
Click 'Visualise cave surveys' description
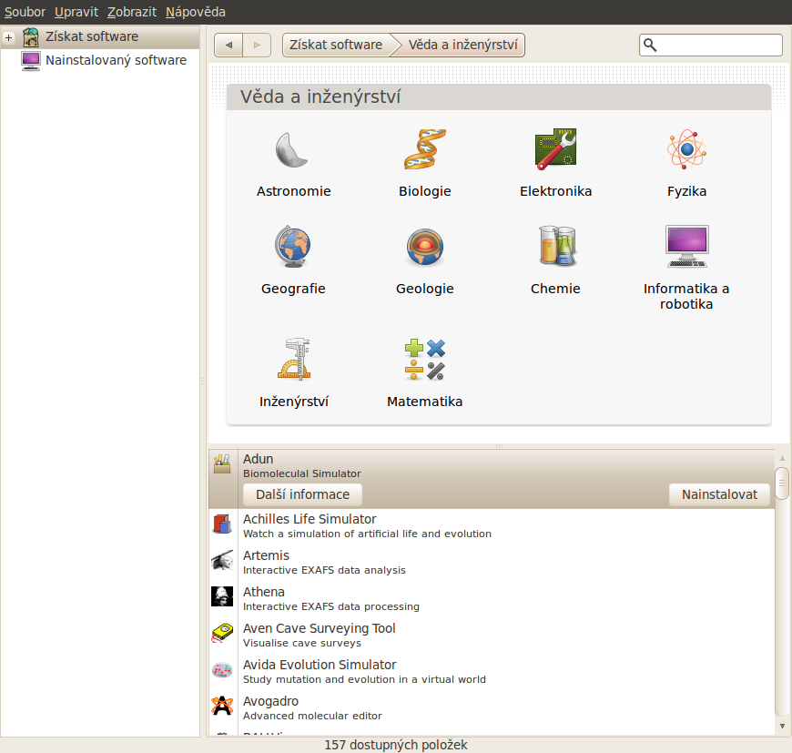pyautogui.click(x=302, y=643)
